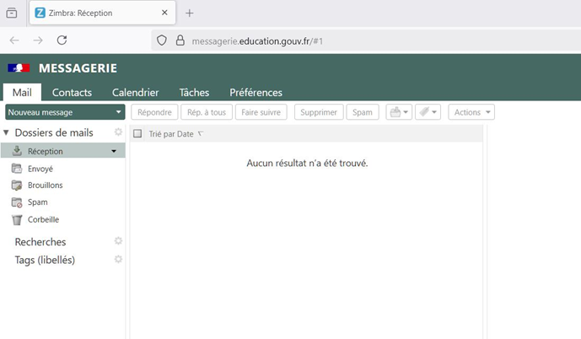Collapse the Dossiers de mails tree

(7, 133)
